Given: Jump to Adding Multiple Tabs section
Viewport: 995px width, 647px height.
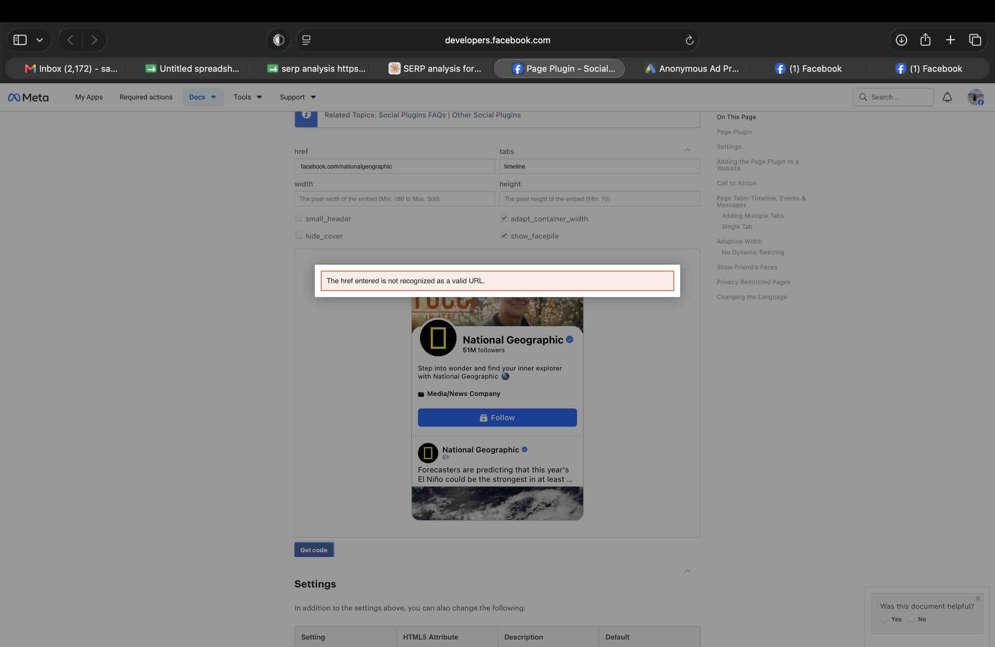Looking at the screenshot, I should click(753, 216).
